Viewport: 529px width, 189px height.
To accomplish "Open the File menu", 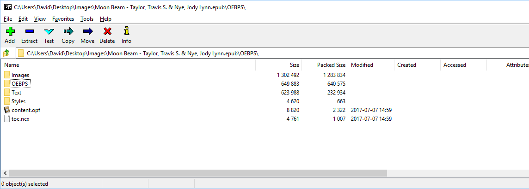I will (7, 19).
